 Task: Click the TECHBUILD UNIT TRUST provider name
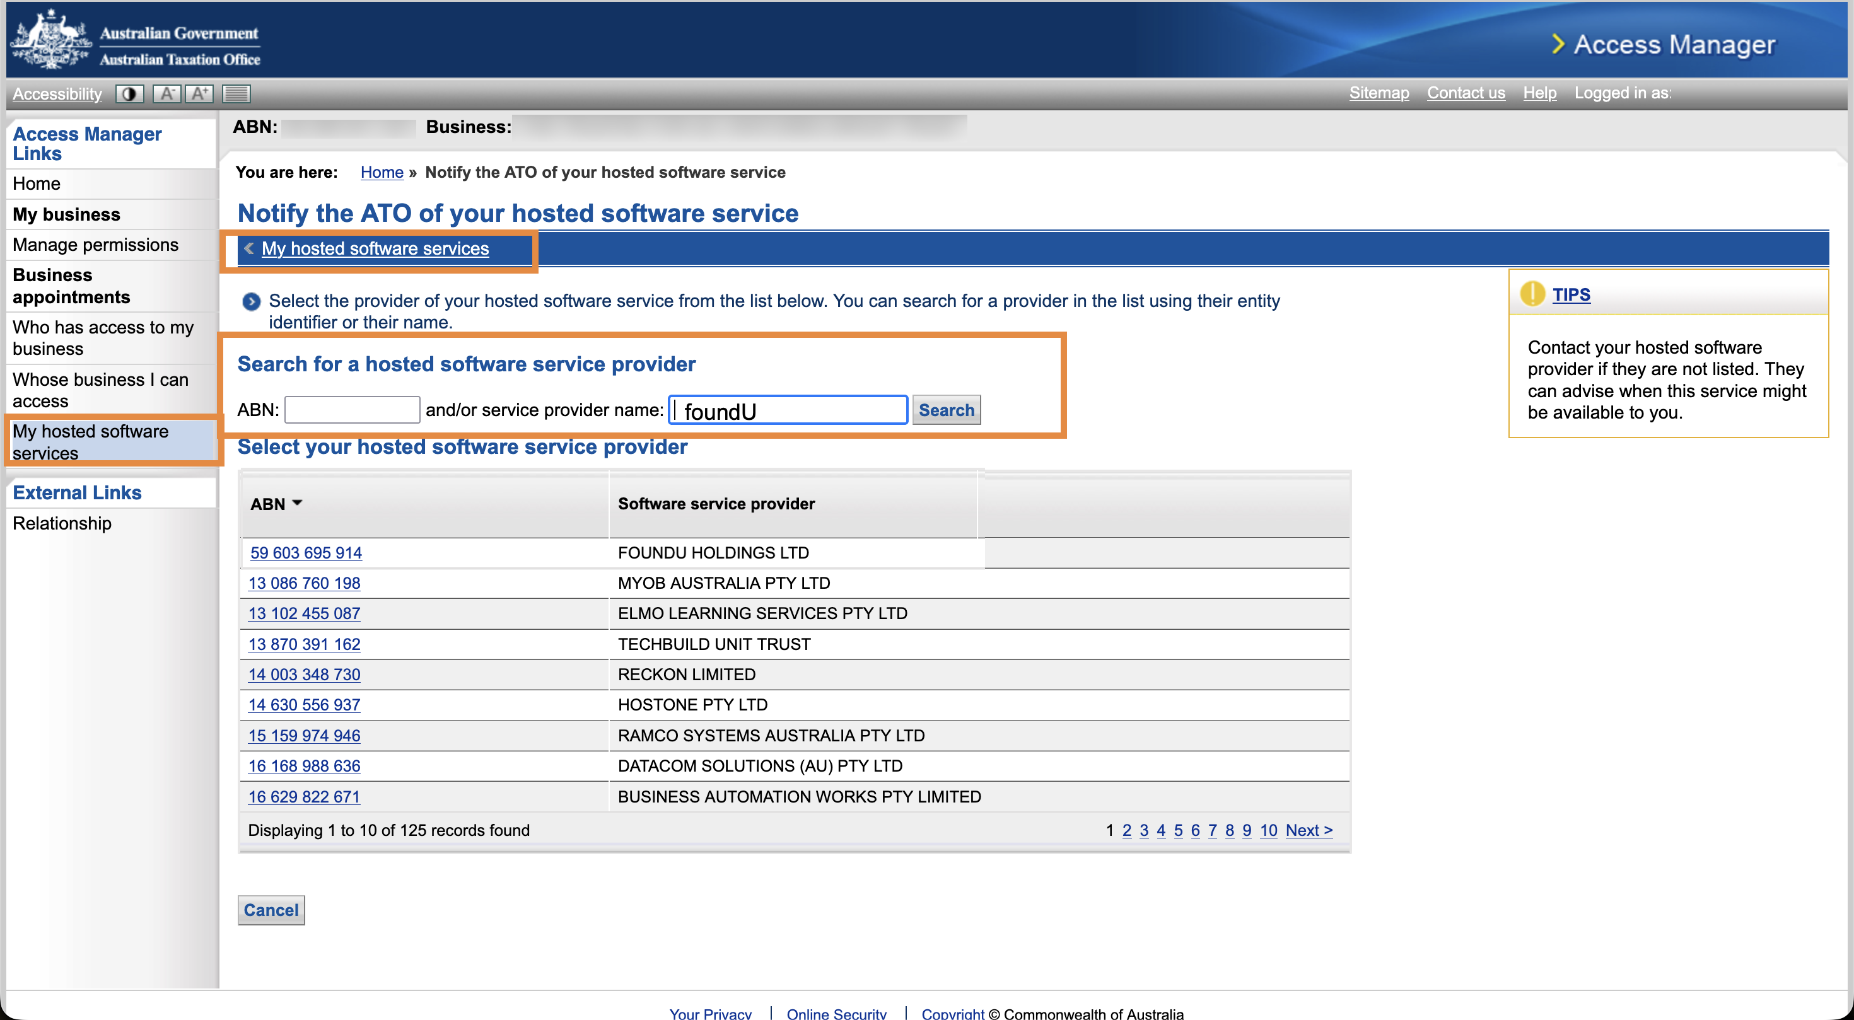[x=714, y=644]
